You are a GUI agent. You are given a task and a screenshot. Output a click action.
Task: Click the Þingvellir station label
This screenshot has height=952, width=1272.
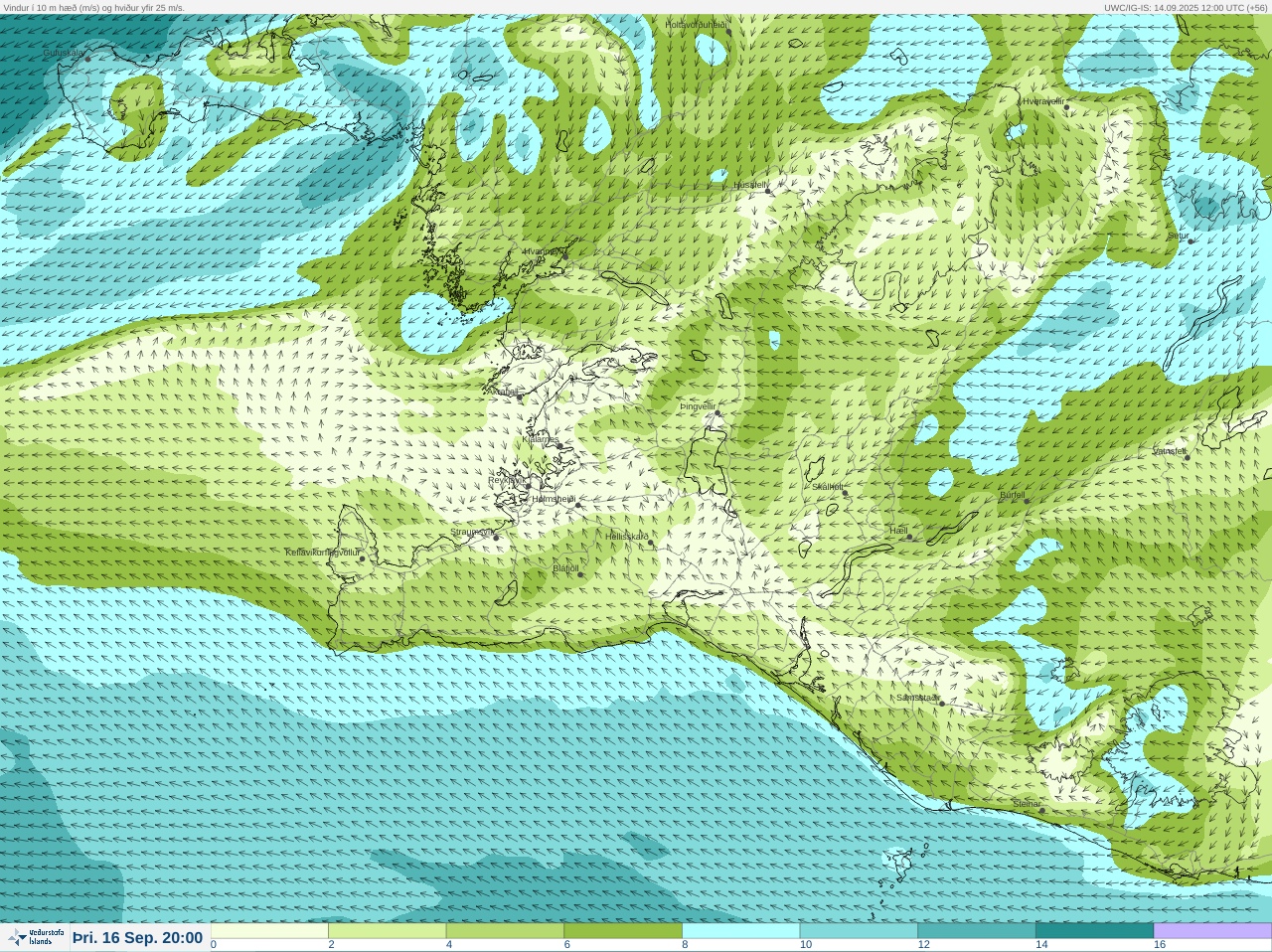point(698,406)
